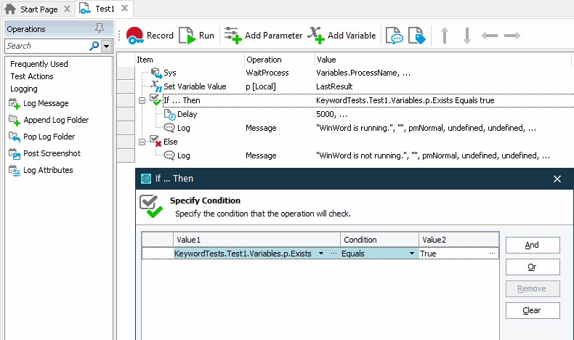The width and height of the screenshot is (574, 340).
Task: Toggle the Else operation checkbox
Action: click(155, 141)
